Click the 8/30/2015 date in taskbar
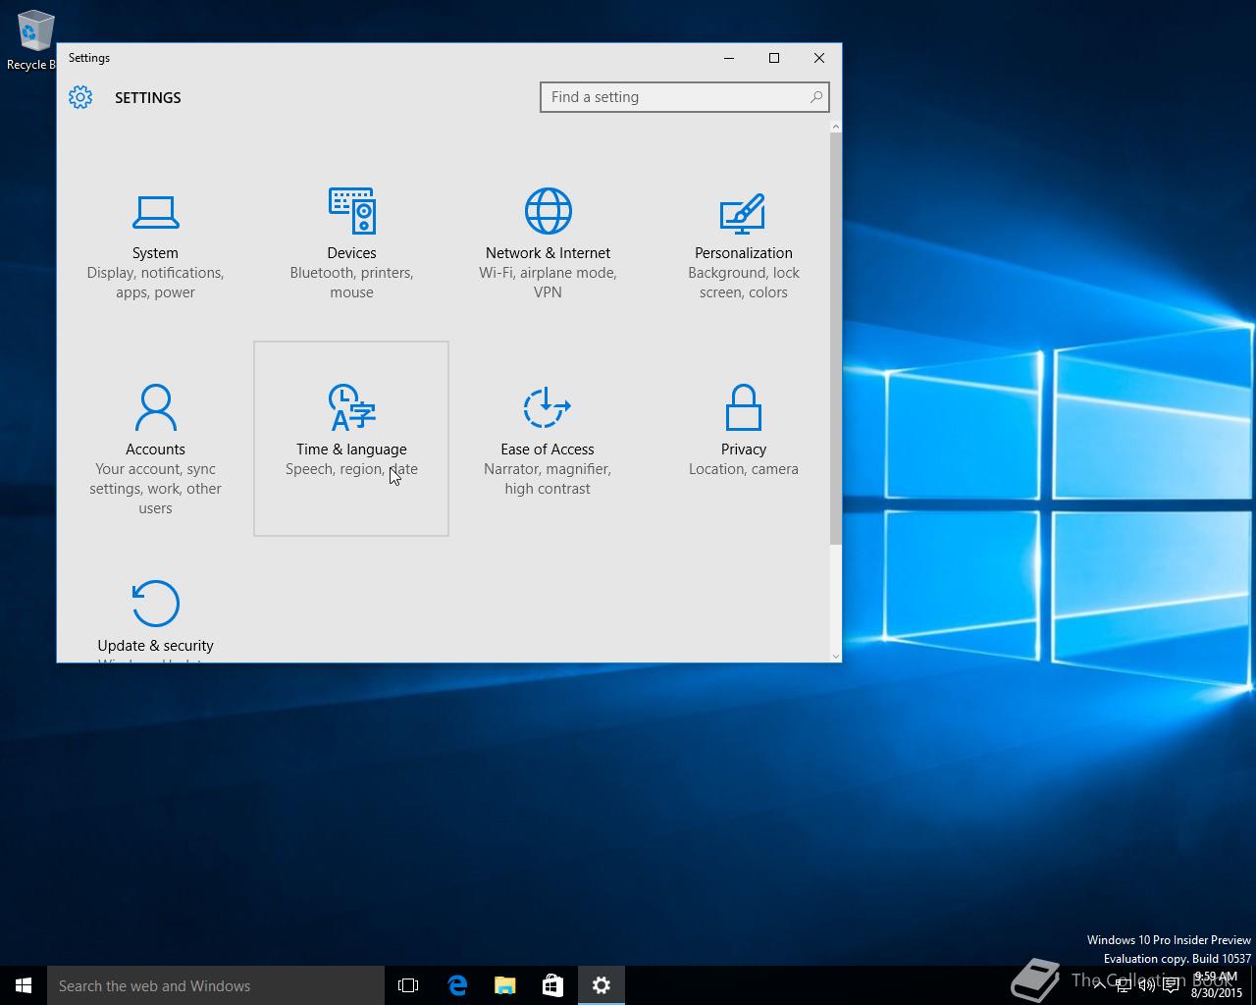This screenshot has width=1256, height=1005. point(1217,993)
